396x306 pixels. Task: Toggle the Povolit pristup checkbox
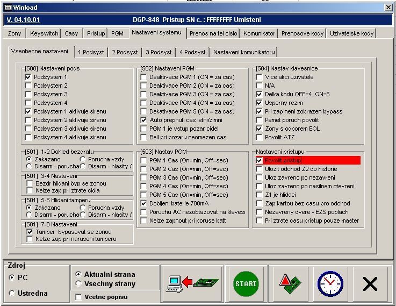point(260,161)
